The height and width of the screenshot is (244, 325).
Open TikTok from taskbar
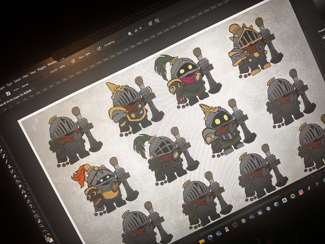309,188
